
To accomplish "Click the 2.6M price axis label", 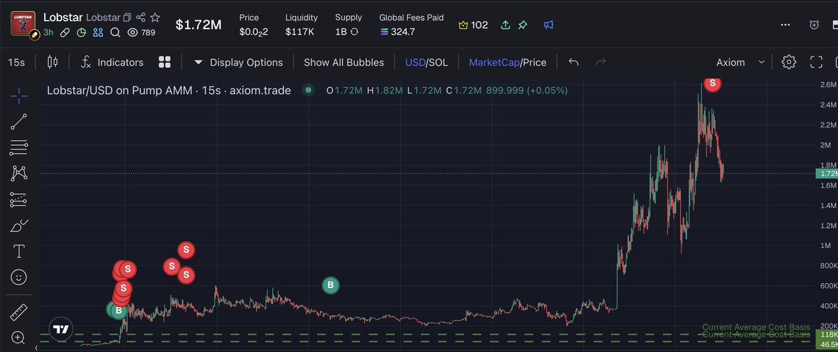I will (x=828, y=85).
